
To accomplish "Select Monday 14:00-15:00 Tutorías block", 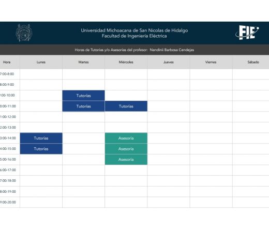I will point(41,149).
